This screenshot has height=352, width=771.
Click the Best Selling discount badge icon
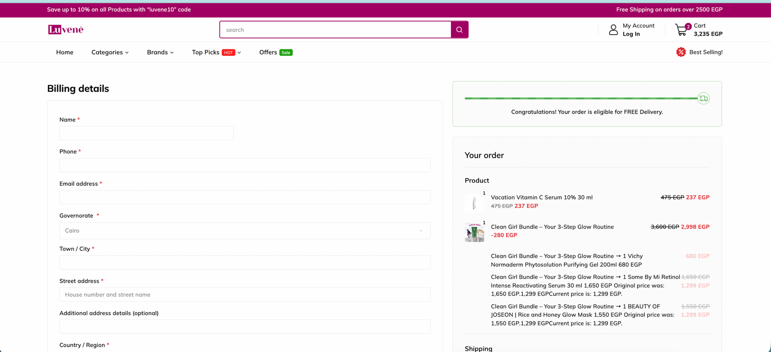[x=680, y=52]
